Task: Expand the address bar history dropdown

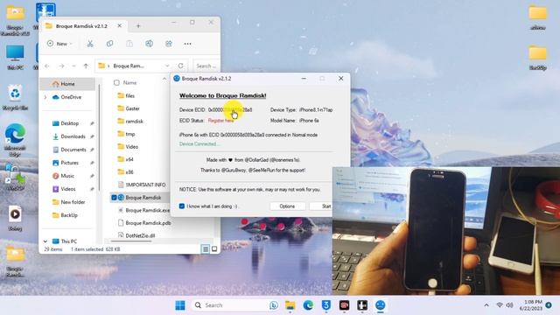Action: 167,66
